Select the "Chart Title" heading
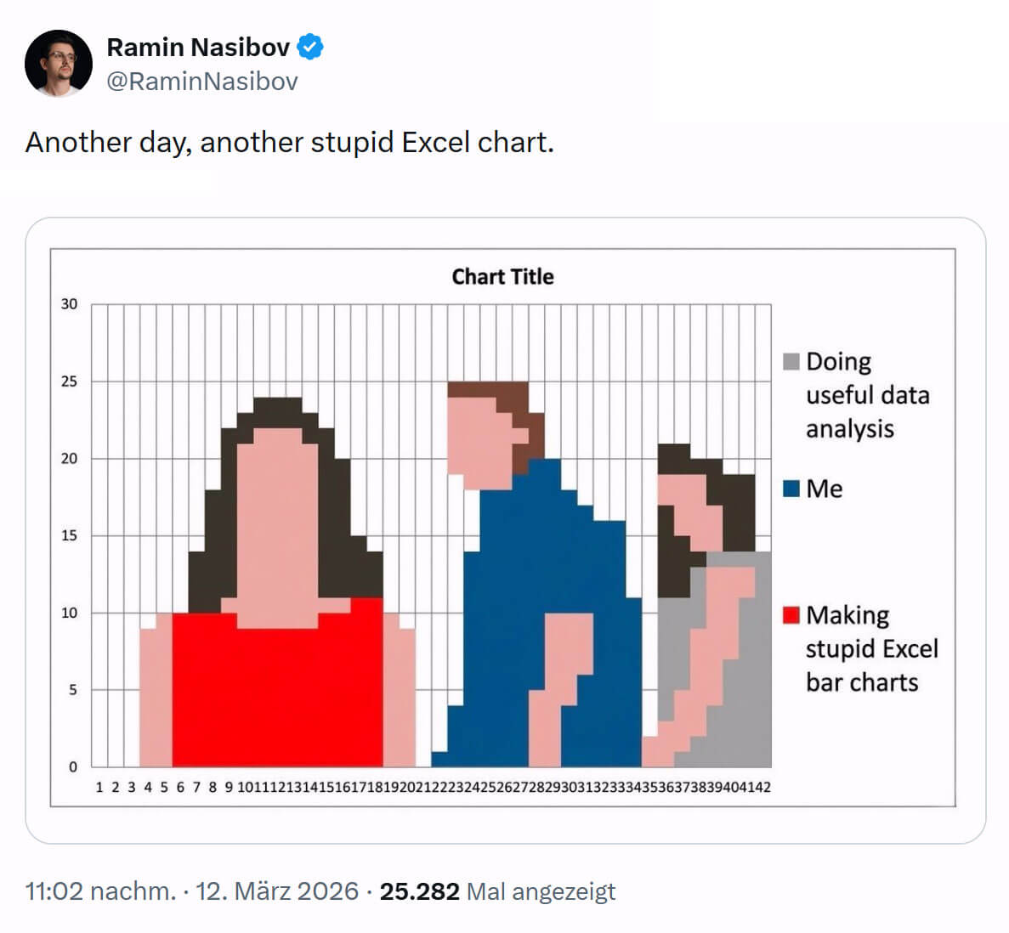This screenshot has width=1009, height=933. (x=502, y=277)
